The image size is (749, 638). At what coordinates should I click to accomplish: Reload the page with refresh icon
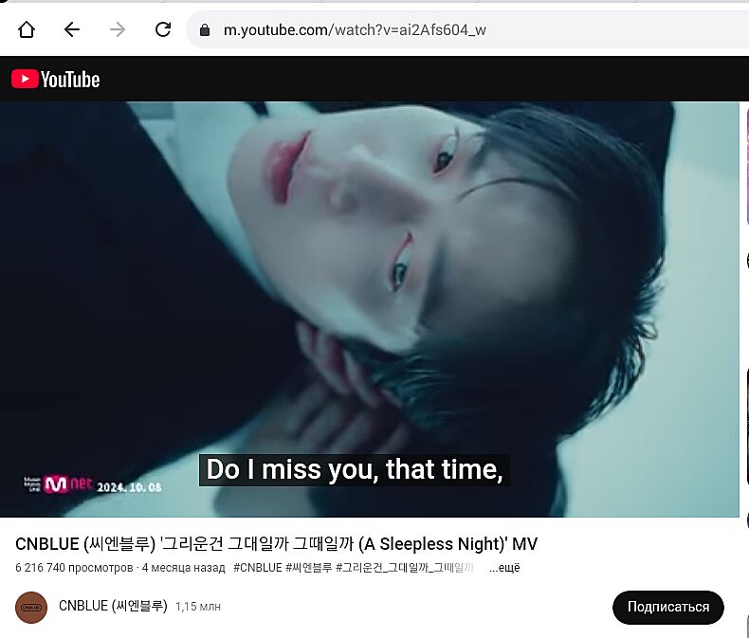(x=163, y=29)
